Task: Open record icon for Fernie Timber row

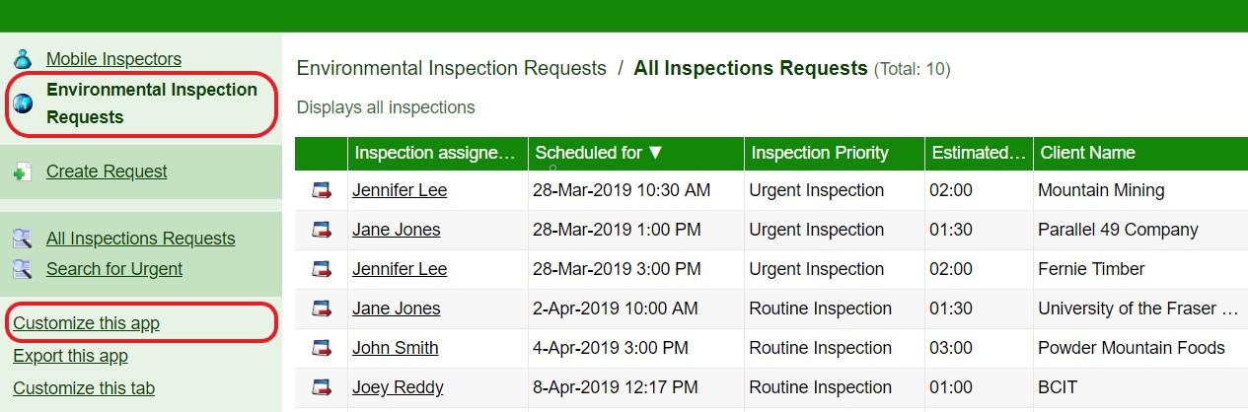Action: pos(321,269)
